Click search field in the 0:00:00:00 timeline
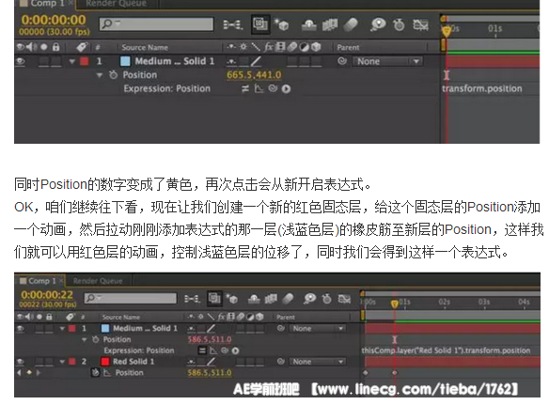Image resolution: width=549 pixels, height=405 pixels. tap(156, 23)
